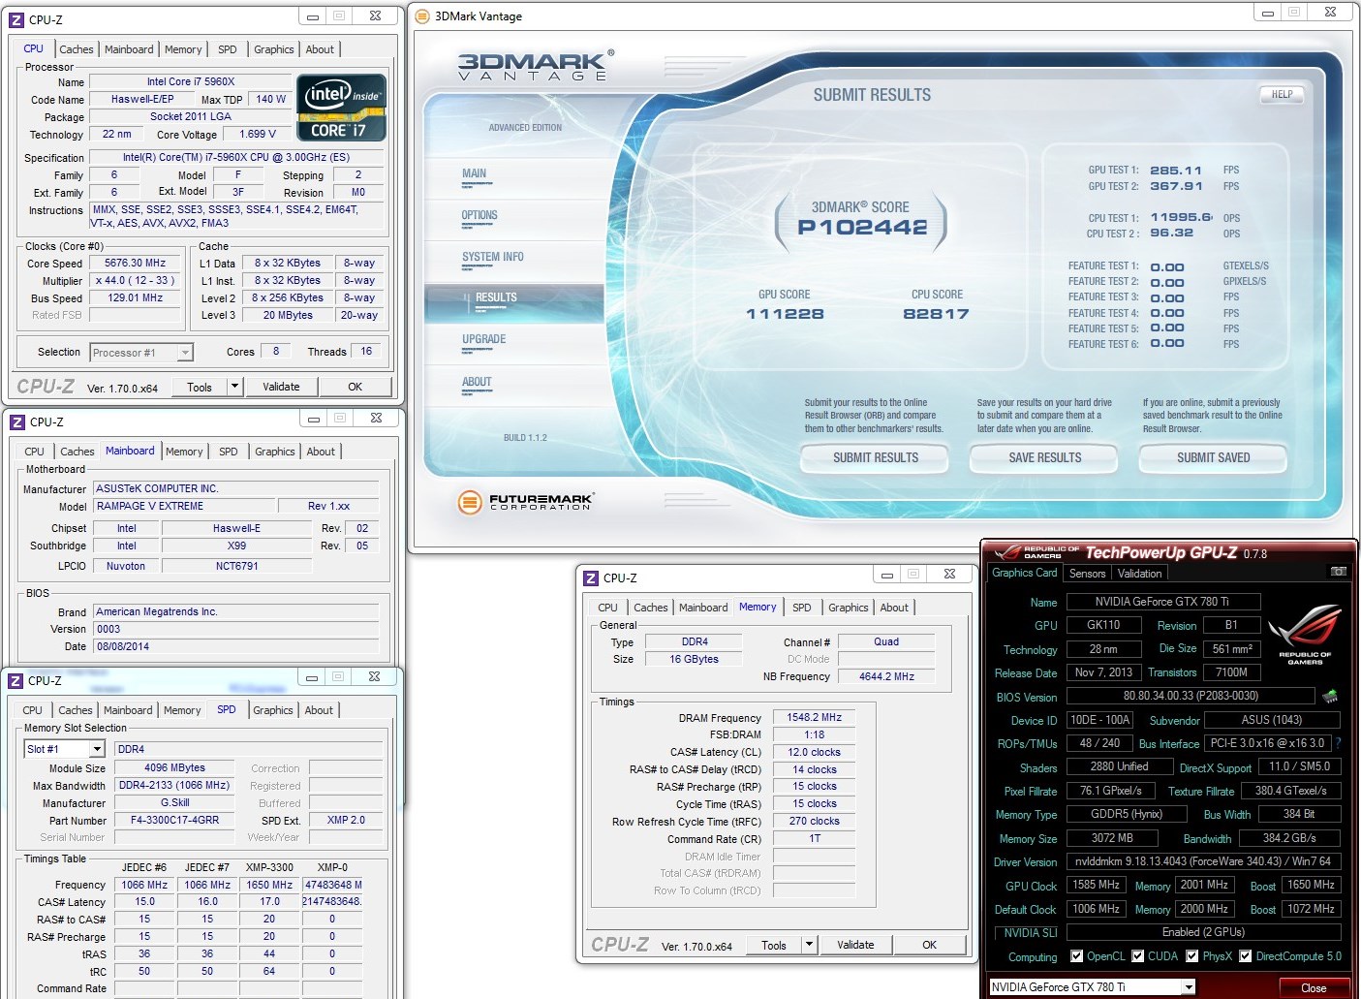Click the ROG Republic of Gamers logo
The width and height of the screenshot is (1361, 999).
coord(1304,635)
